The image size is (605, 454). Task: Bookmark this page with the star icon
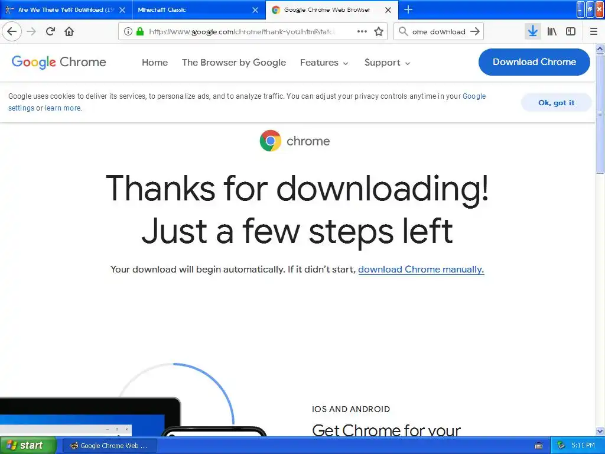pos(379,31)
